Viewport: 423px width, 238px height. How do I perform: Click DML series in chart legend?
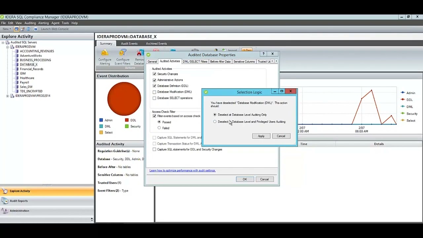[x=407, y=107]
